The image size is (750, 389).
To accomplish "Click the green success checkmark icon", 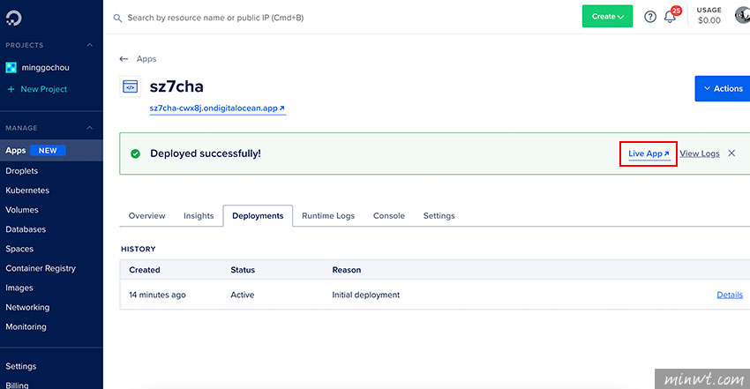I will click(x=135, y=153).
